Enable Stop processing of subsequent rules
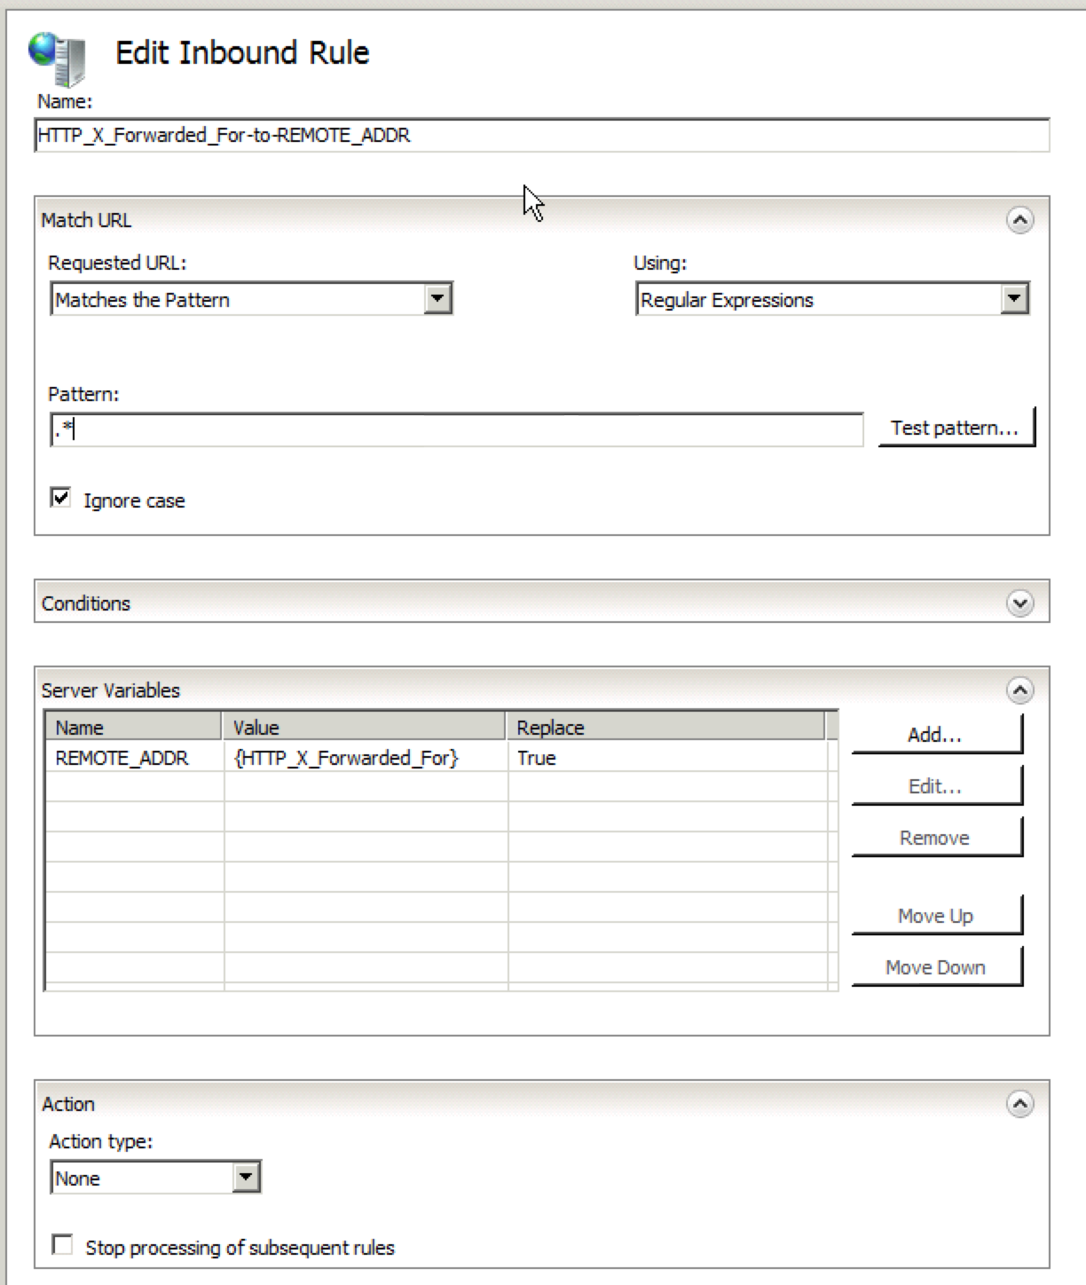The image size is (1086, 1285). click(62, 1245)
